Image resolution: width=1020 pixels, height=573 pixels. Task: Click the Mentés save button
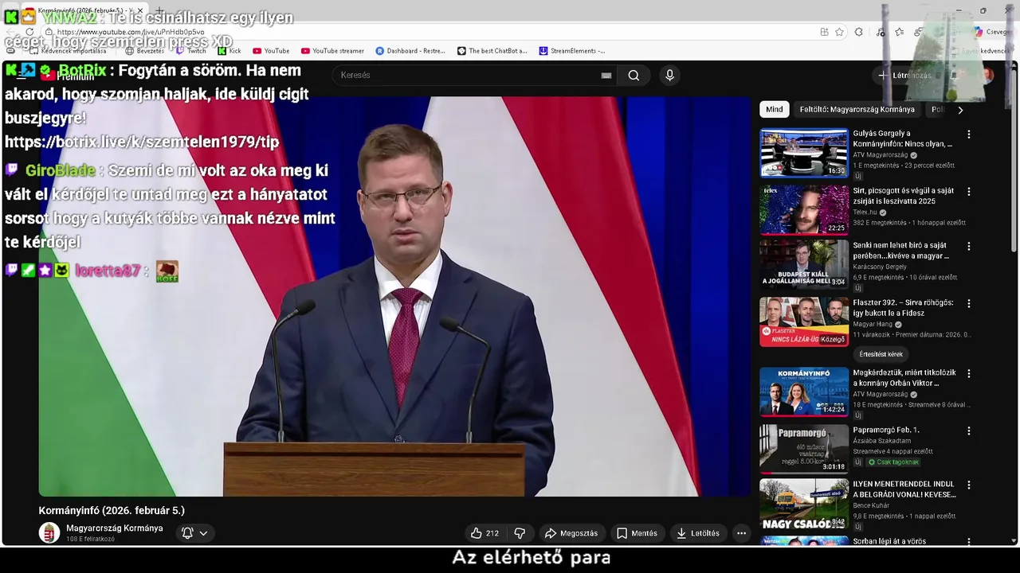pos(637,533)
